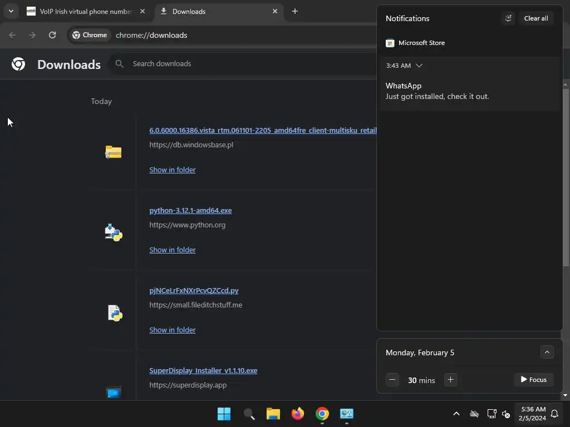Show pjNCeLrFxNXrPcvQZCcd.py in folder
570x427 pixels.
click(x=173, y=330)
